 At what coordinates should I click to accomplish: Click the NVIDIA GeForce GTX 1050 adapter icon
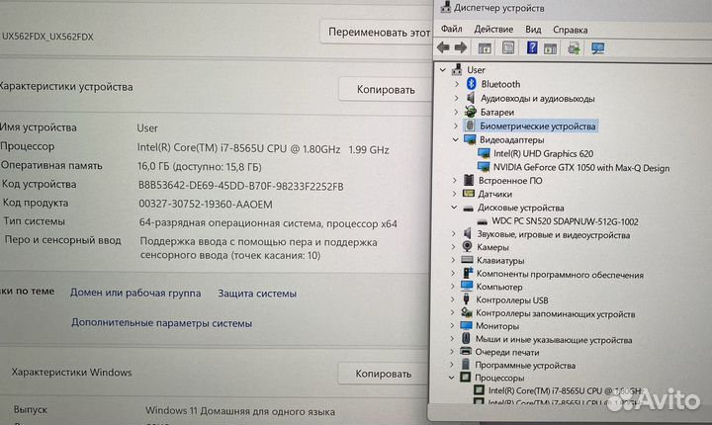484,167
